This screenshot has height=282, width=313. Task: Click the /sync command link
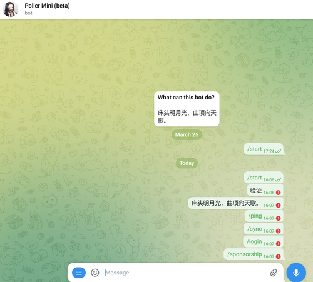pyautogui.click(x=255, y=229)
